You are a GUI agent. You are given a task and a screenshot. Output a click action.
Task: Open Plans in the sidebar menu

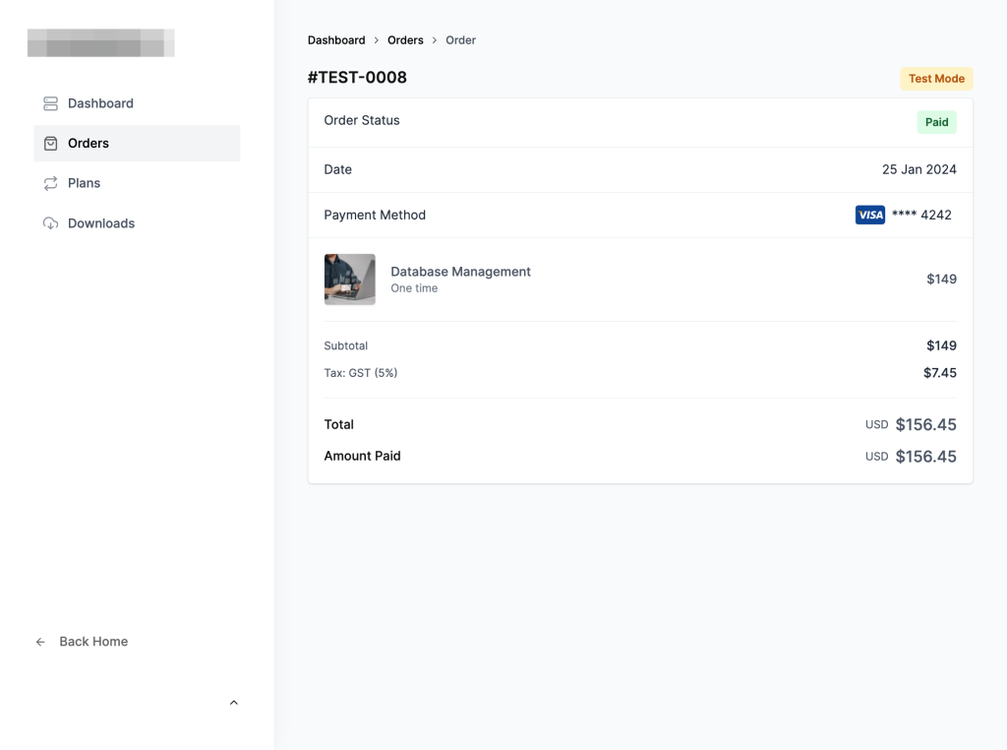click(137, 183)
